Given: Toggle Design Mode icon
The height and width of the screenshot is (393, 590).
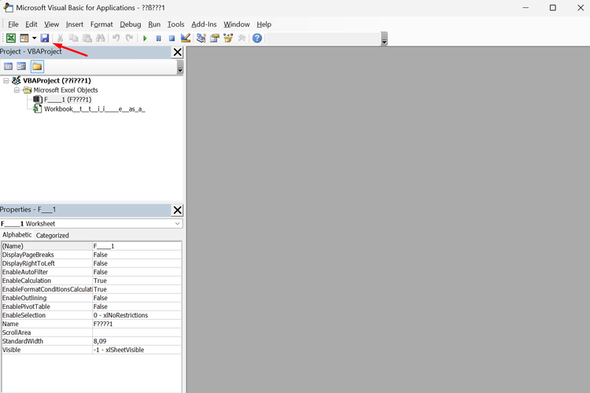Looking at the screenshot, I should tap(186, 38).
